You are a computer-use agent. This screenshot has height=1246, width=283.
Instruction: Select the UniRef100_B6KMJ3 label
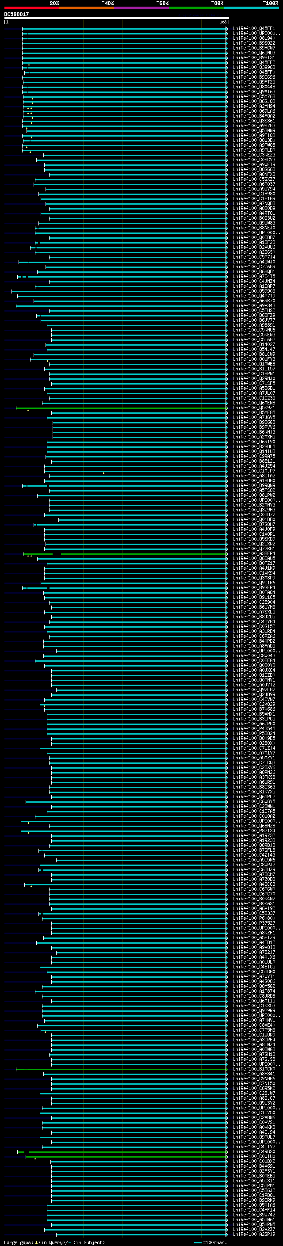[x=253, y=432]
